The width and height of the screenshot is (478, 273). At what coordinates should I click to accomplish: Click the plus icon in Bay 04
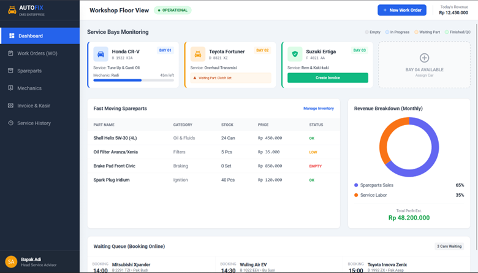(x=424, y=58)
